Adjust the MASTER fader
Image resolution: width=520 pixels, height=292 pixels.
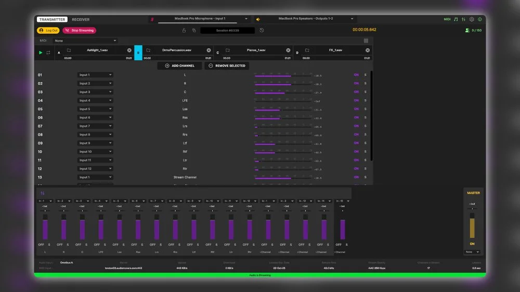(x=472, y=225)
